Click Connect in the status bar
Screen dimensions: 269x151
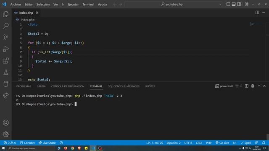(27, 143)
